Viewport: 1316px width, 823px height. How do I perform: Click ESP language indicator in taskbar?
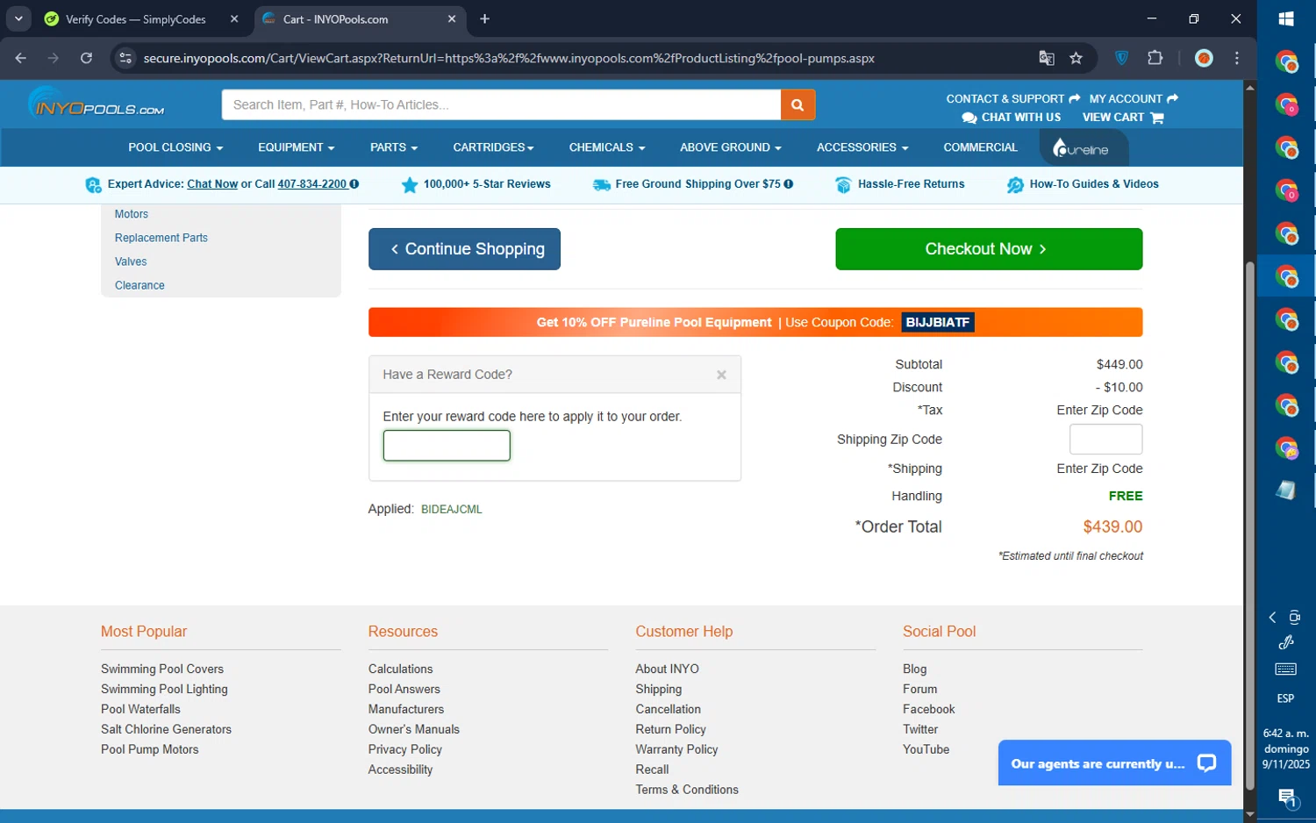tap(1285, 699)
